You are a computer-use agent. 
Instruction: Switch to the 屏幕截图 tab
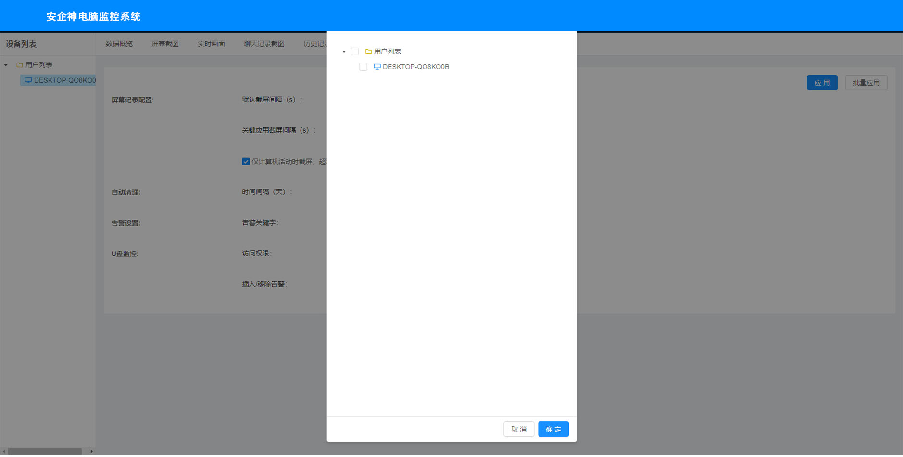pyautogui.click(x=165, y=44)
